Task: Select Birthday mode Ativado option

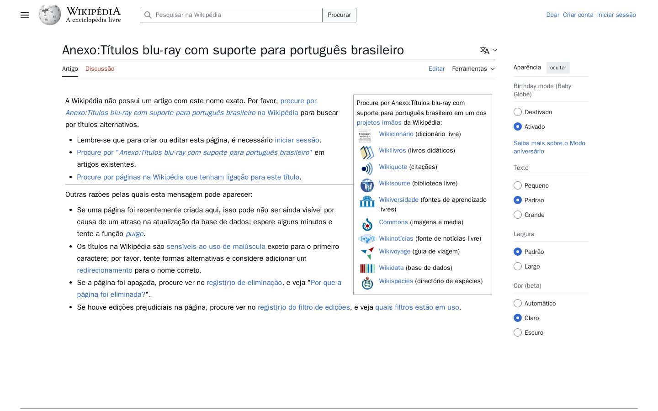Action: (x=518, y=126)
